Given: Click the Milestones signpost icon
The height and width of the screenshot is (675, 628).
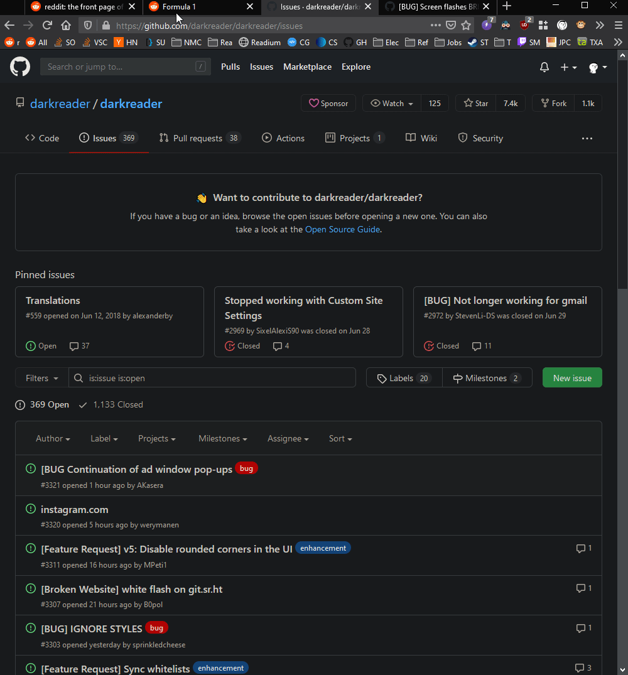Looking at the screenshot, I should click(x=457, y=378).
